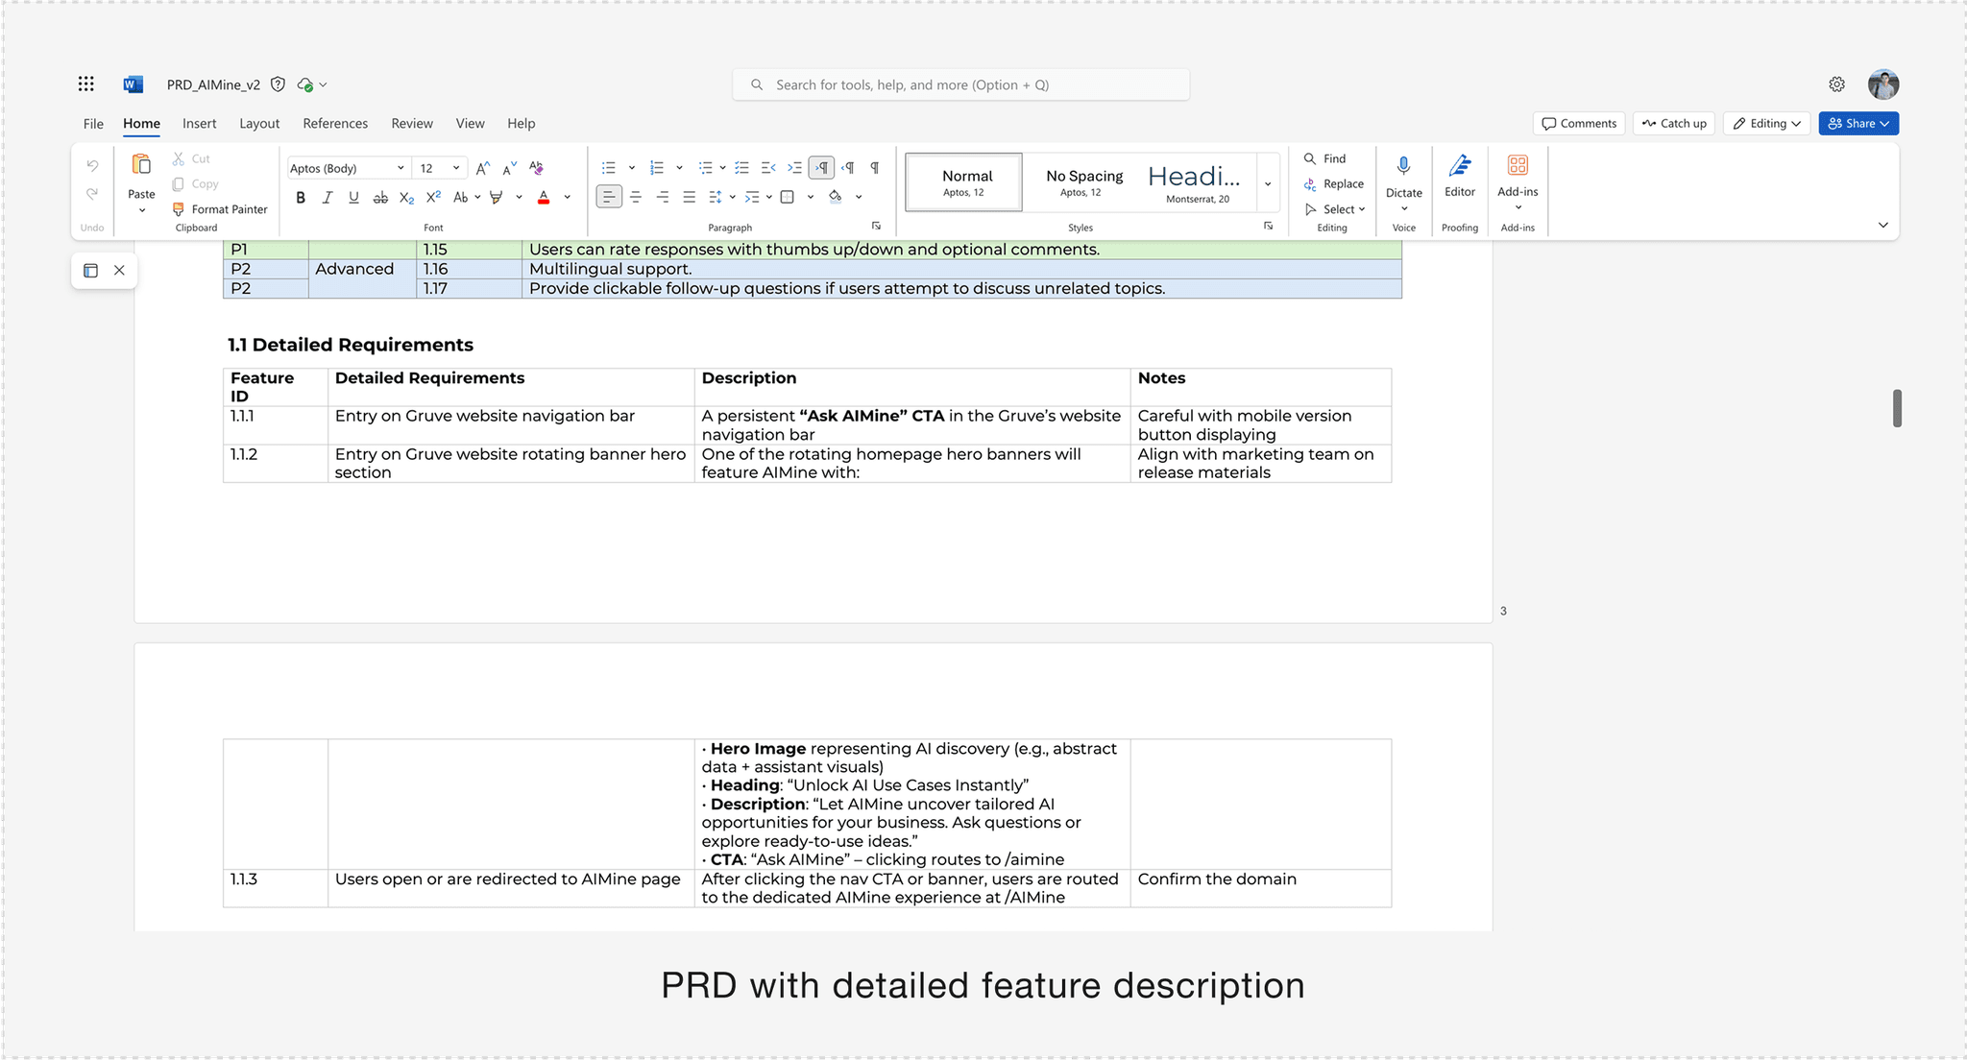Click the search box for tools and help

pos(960,84)
